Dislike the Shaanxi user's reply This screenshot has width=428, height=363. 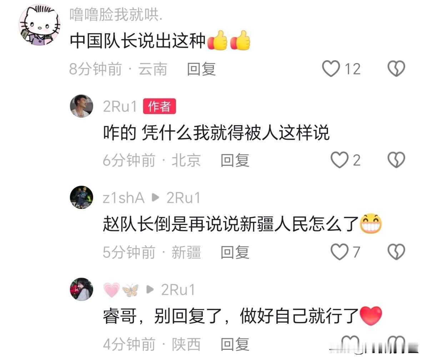point(396,343)
